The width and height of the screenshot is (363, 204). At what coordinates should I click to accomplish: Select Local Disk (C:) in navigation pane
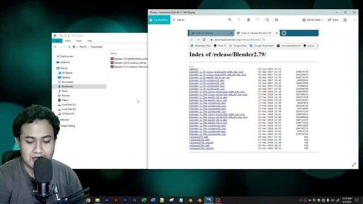click(67, 104)
